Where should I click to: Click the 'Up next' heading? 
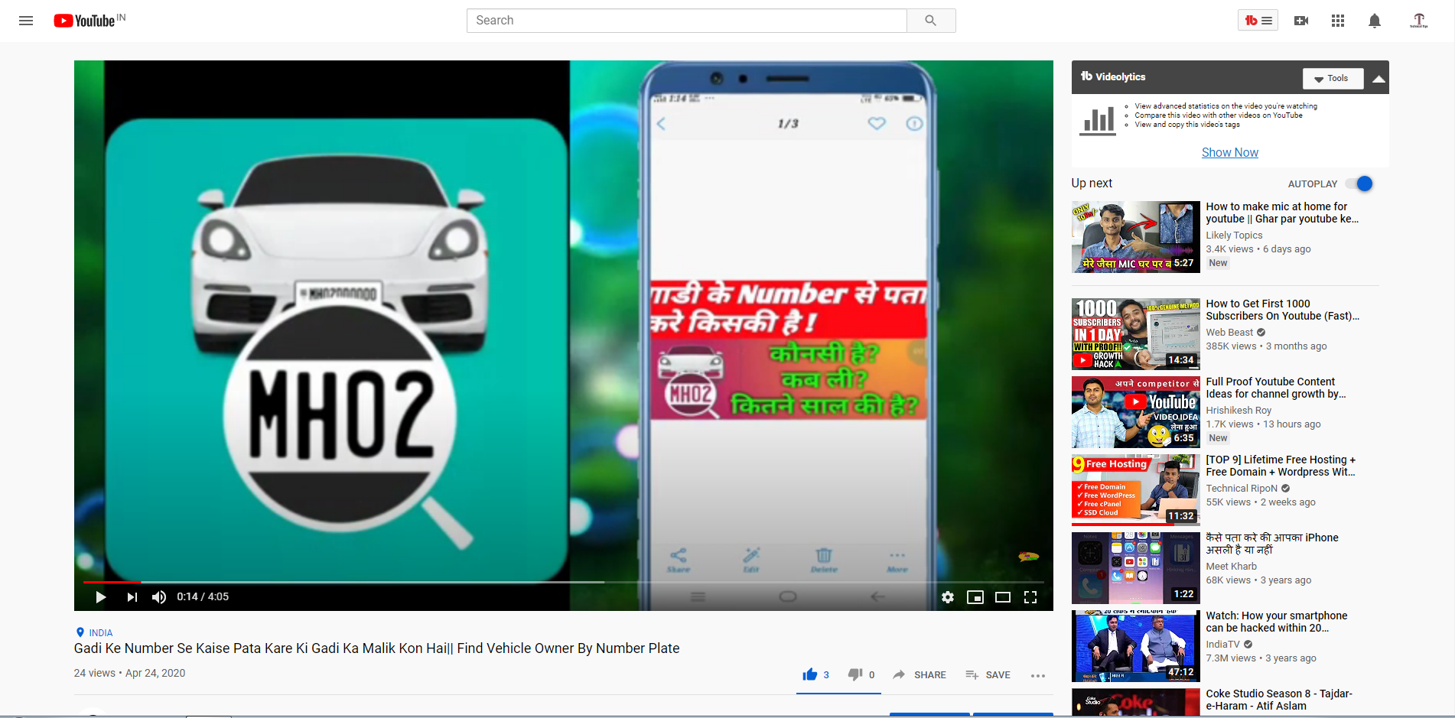tap(1092, 184)
